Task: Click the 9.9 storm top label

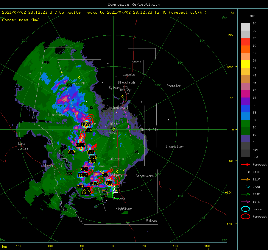Action: (109, 183)
